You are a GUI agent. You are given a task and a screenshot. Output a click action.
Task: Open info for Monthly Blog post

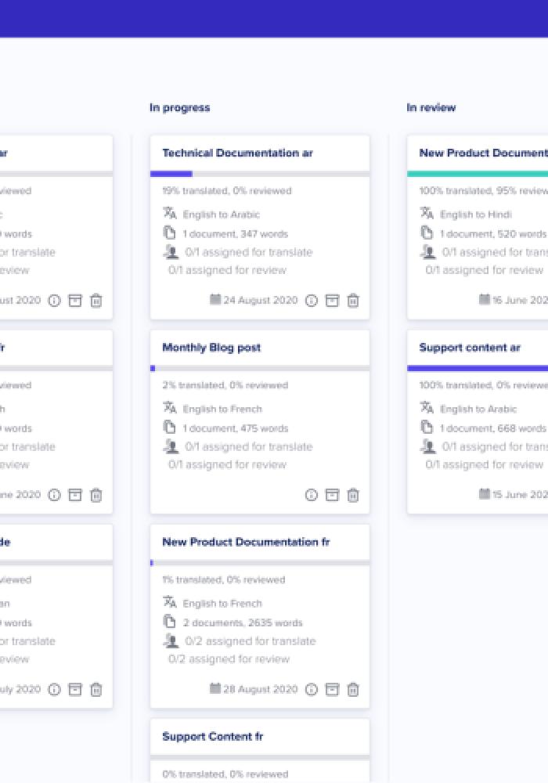312,495
